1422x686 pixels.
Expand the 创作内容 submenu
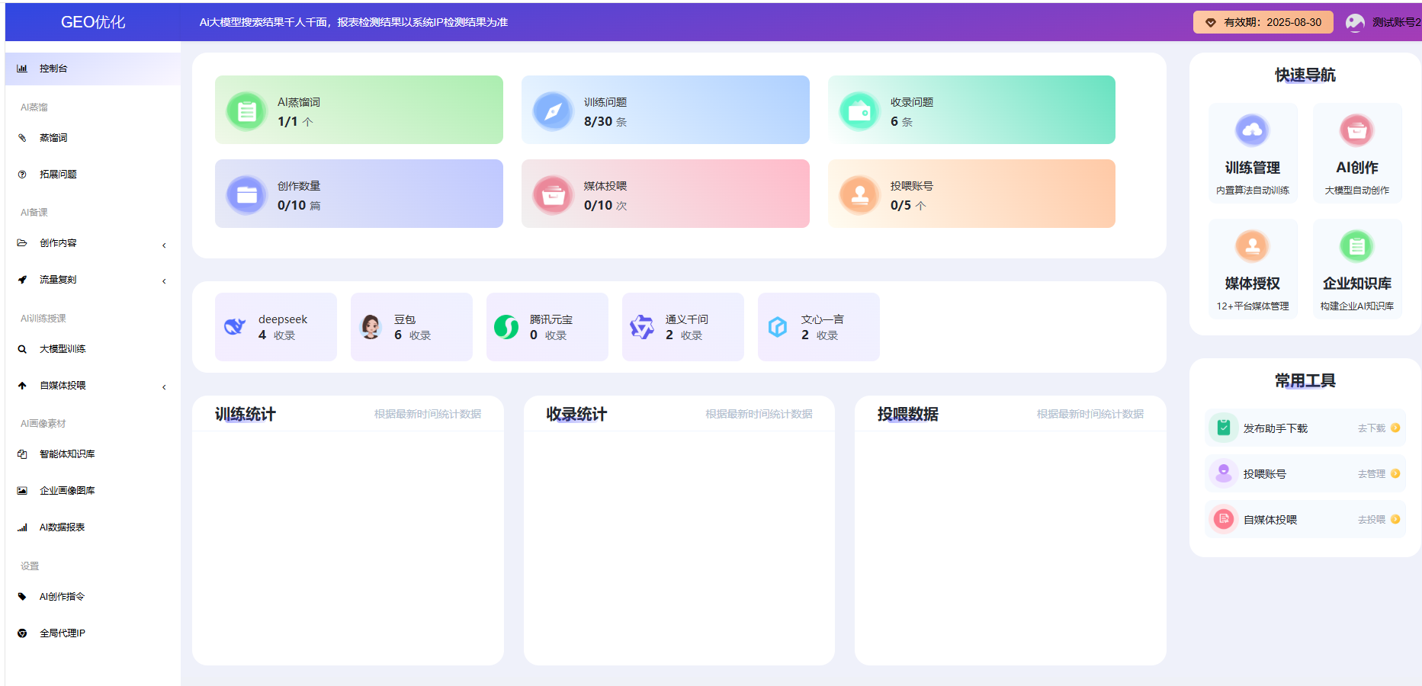point(164,245)
